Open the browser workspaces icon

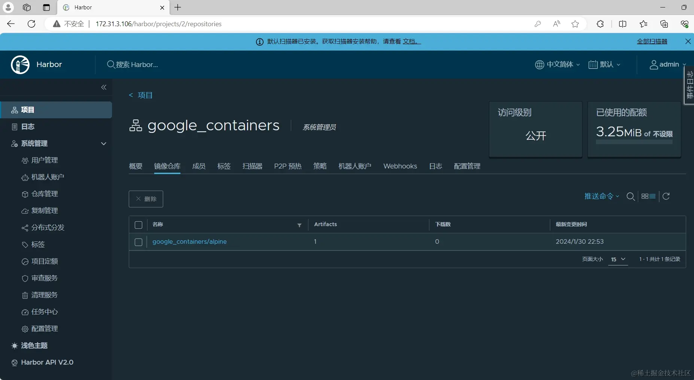pos(27,7)
